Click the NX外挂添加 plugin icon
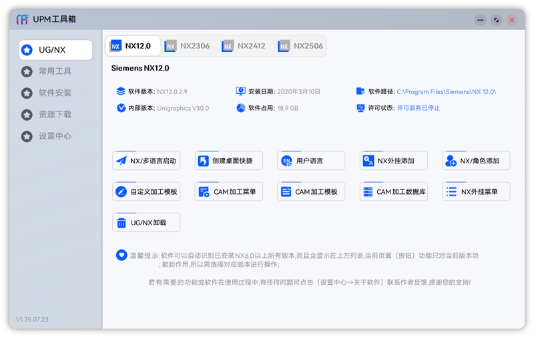 [x=368, y=161]
